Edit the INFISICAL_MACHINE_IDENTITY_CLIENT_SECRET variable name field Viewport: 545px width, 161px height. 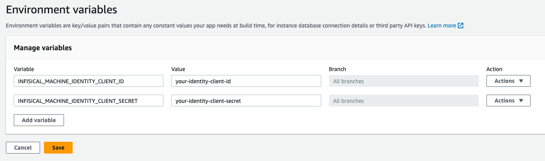[88, 101]
